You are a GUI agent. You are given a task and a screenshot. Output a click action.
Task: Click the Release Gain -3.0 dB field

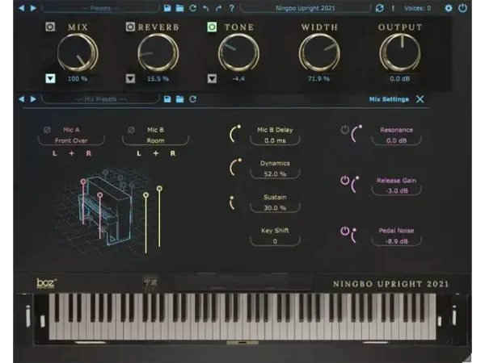click(x=396, y=190)
